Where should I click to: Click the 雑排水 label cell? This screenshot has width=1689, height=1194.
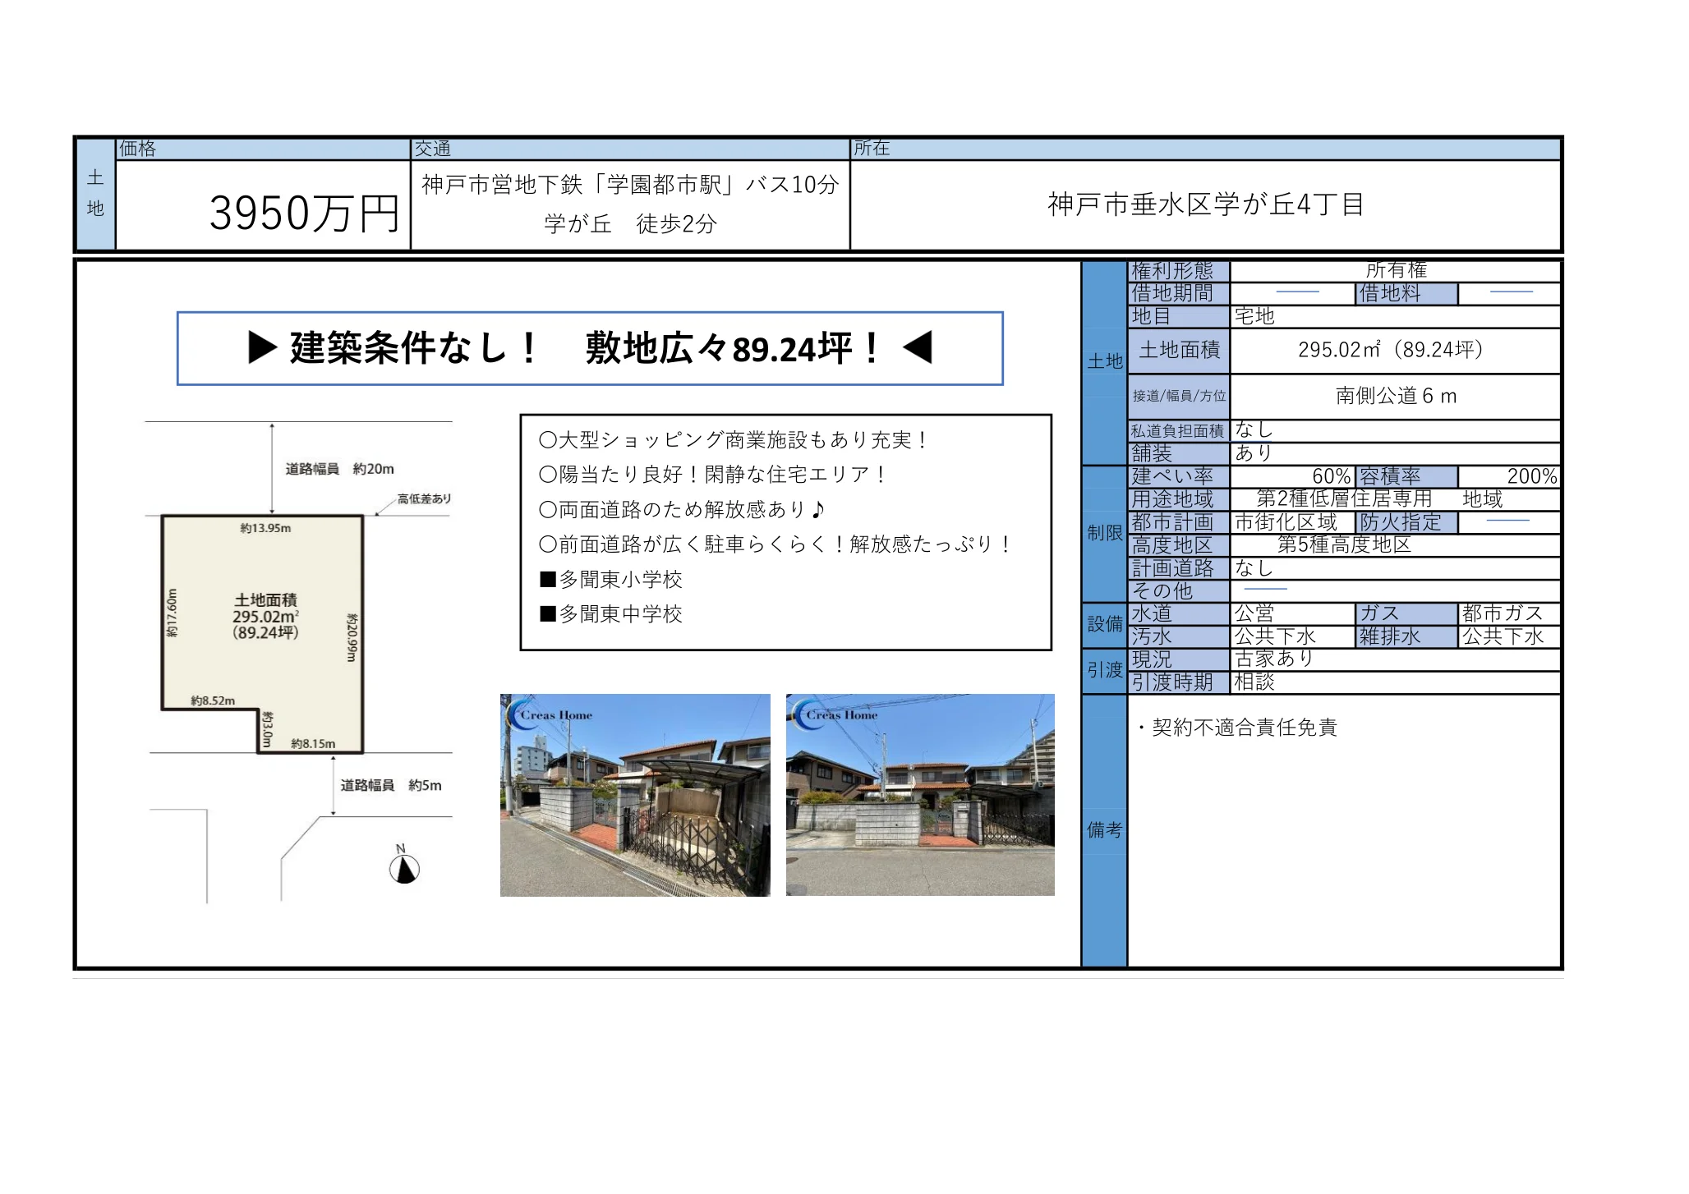(1406, 637)
